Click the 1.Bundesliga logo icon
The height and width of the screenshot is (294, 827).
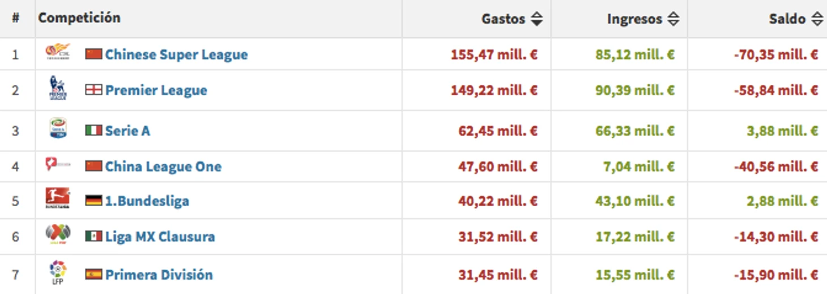point(58,199)
